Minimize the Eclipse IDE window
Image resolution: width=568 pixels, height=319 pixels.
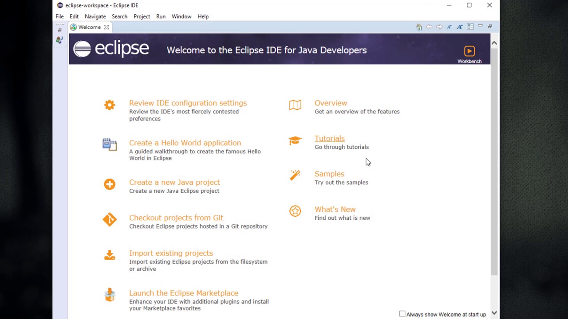click(449, 5)
